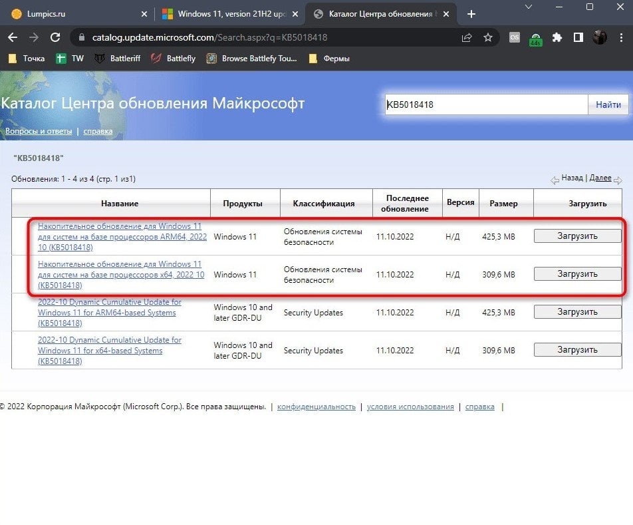Open the справка footer link
633x525 pixels.
tap(479, 407)
